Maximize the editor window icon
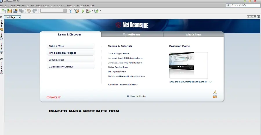This screenshot has height=135, width=261. click(x=258, y=17)
